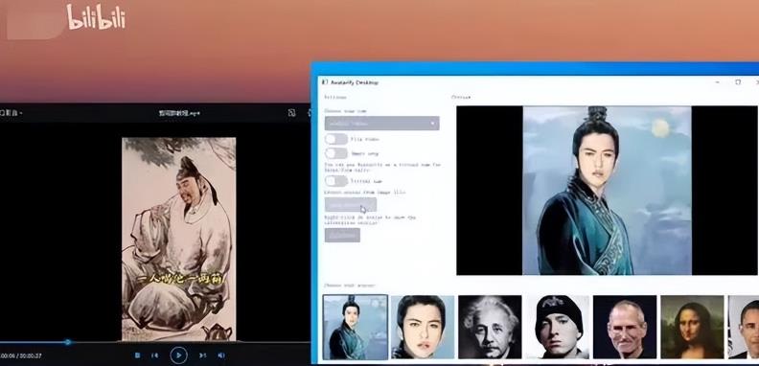Select the Mona Lisa avatar thumbnail
The width and height of the screenshot is (759, 366).
click(692, 327)
